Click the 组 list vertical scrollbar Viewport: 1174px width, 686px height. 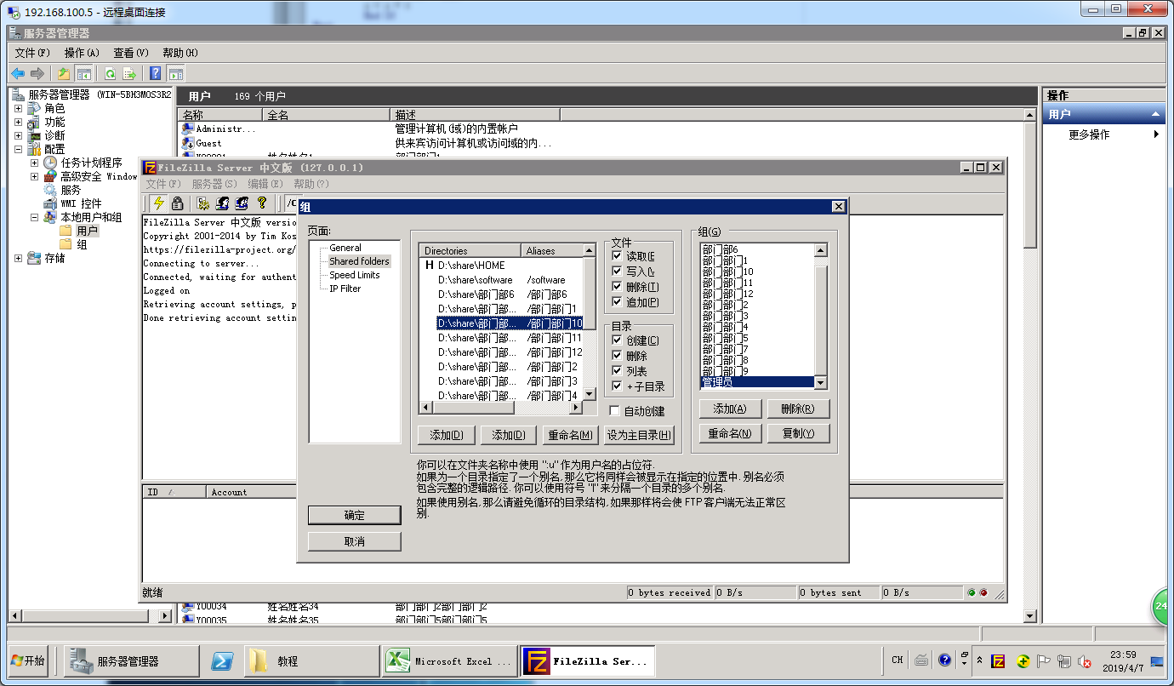click(x=821, y=317)
